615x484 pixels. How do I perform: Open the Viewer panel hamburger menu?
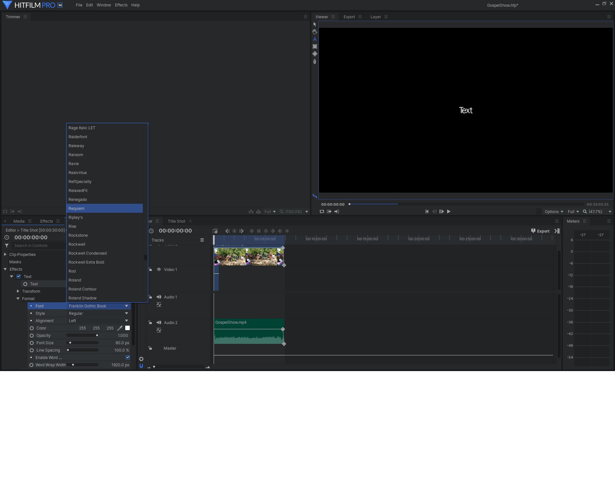pos(333,17)
